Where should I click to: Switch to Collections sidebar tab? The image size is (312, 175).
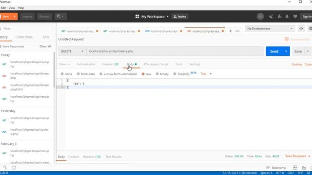[x=24, y=37]
